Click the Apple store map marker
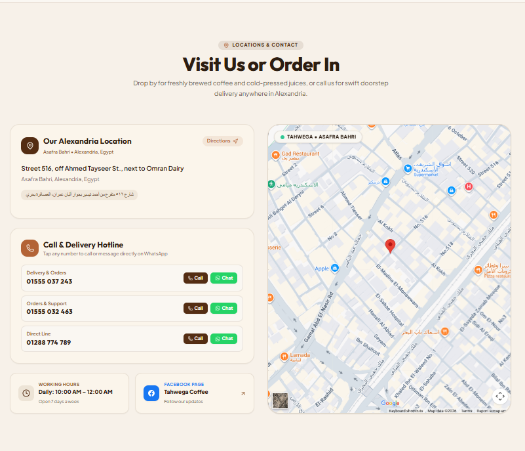Screen dimensions: 525x451 coord(335,268)
